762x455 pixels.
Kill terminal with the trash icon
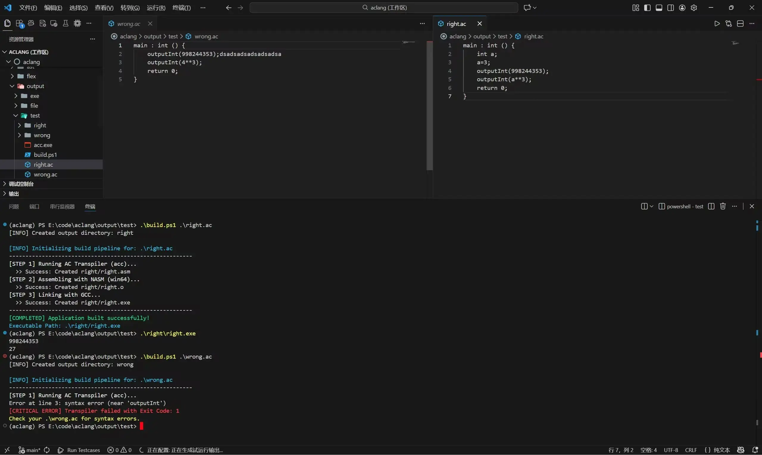coord(723,206)
